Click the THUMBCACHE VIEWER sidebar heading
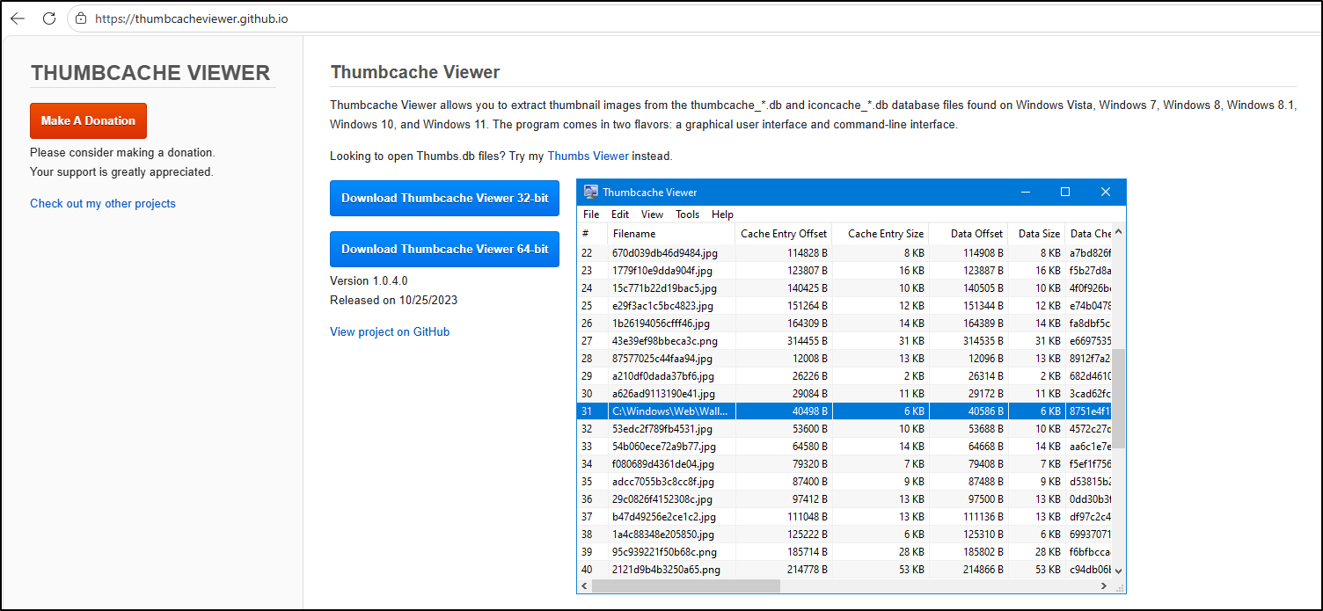This screenshot has width=1323, height=611. pos(150,73)
